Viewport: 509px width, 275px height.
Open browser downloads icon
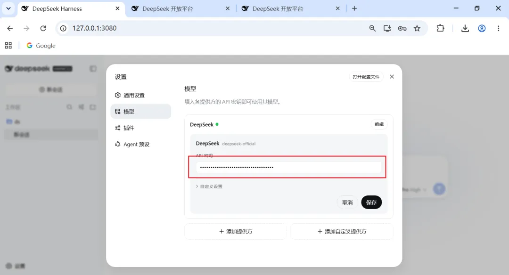465,28
